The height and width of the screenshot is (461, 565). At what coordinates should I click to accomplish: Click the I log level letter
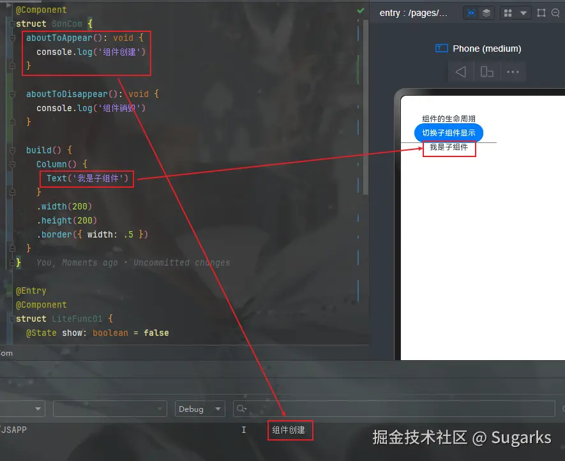click(x=244, y=430)
